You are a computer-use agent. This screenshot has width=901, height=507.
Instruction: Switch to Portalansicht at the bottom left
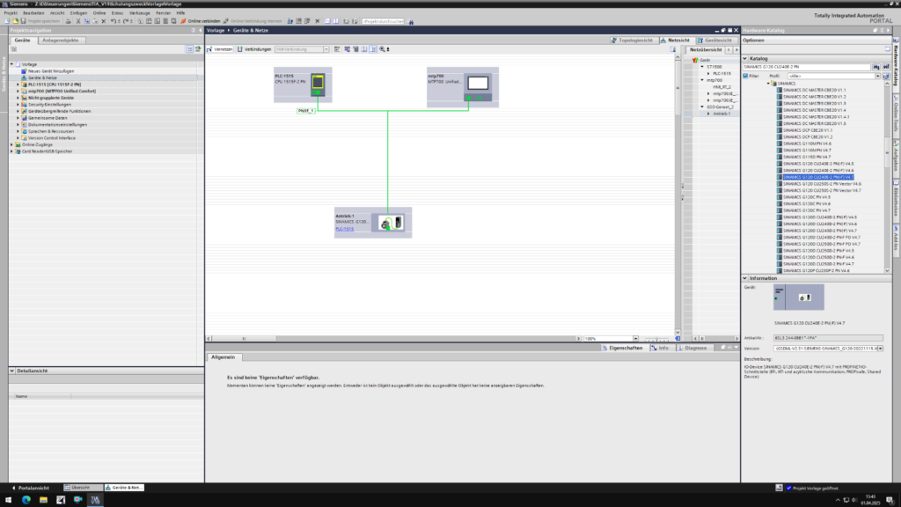[31, 488]
